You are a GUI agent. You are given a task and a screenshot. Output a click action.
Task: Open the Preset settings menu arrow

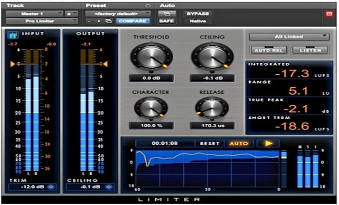coord(148,5)
